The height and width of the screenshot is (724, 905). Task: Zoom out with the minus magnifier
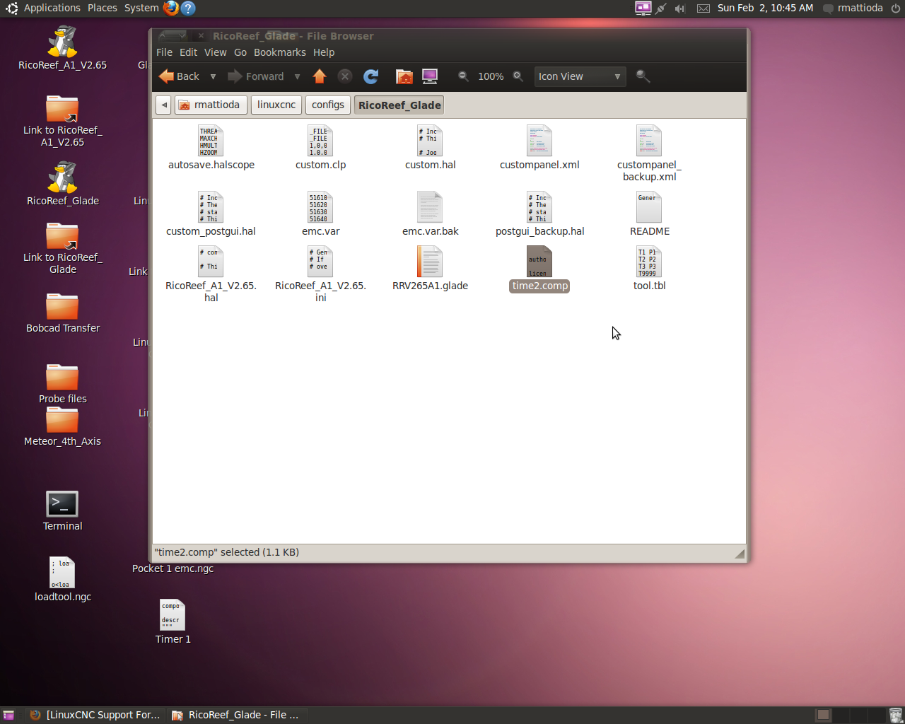pos(463,76)
